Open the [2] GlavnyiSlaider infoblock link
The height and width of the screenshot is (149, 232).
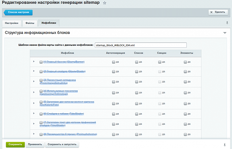coord(64,72)
